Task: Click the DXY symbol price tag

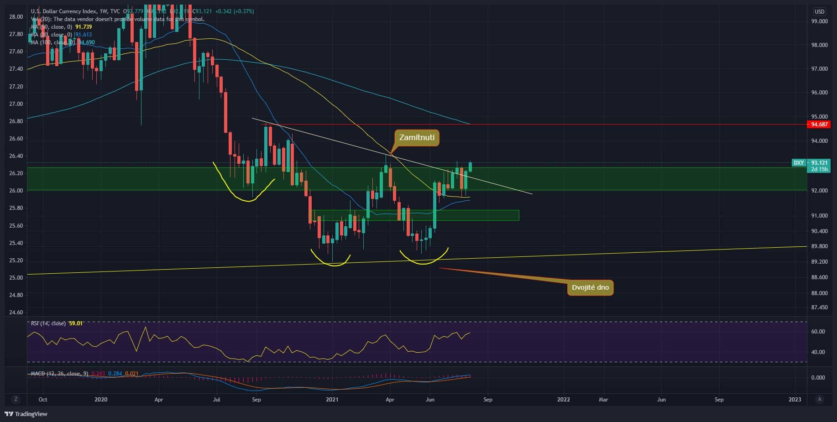Action: [x=799, y=163]
